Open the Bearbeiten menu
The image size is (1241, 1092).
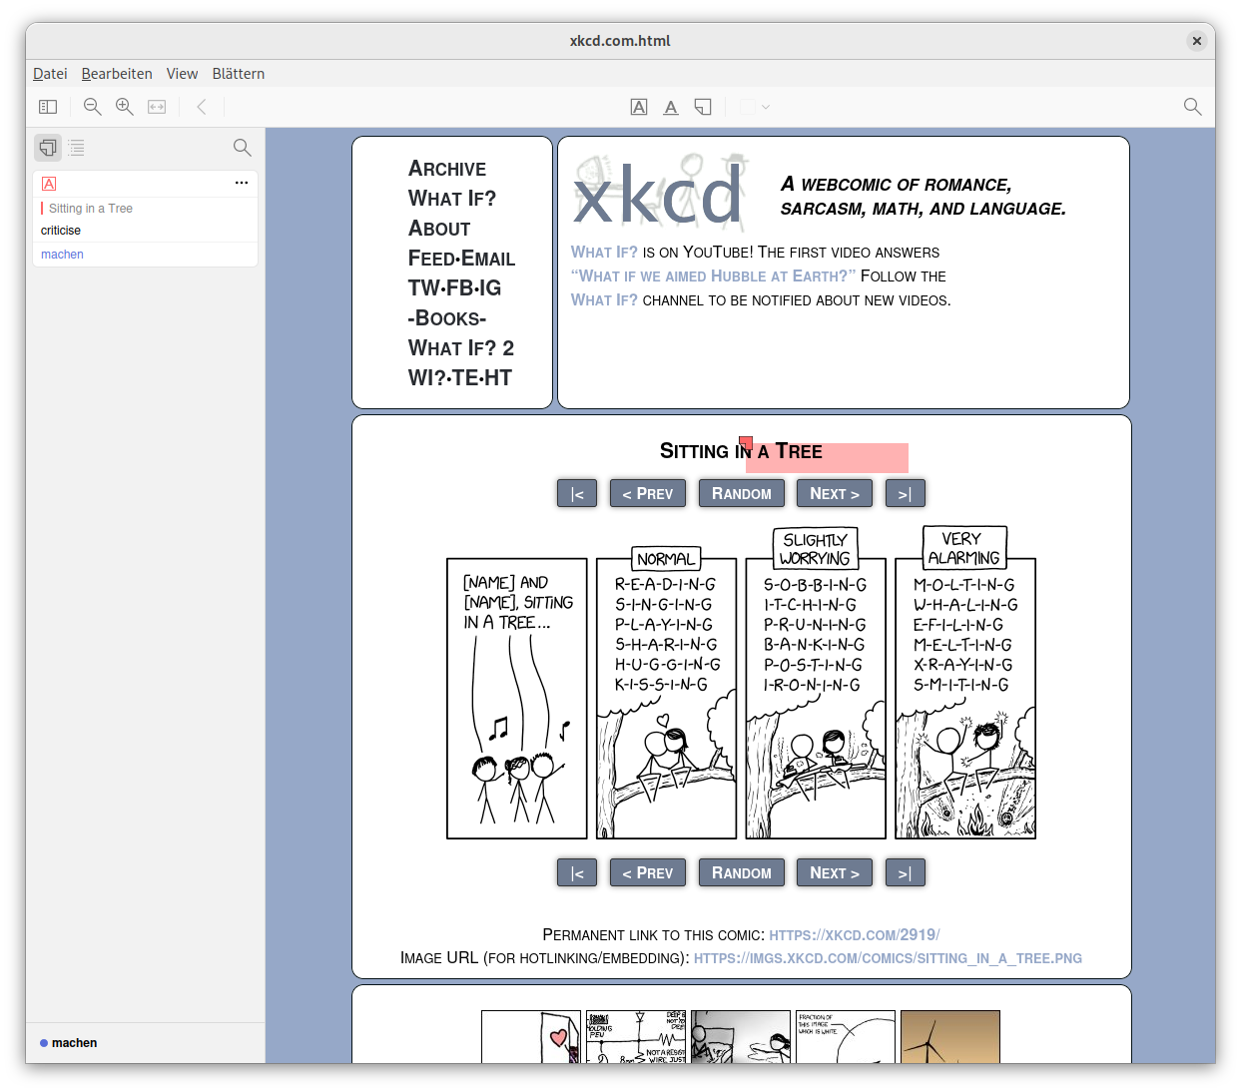coord(117,74)
